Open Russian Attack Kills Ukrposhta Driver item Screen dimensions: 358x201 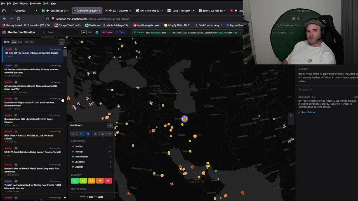33,120
